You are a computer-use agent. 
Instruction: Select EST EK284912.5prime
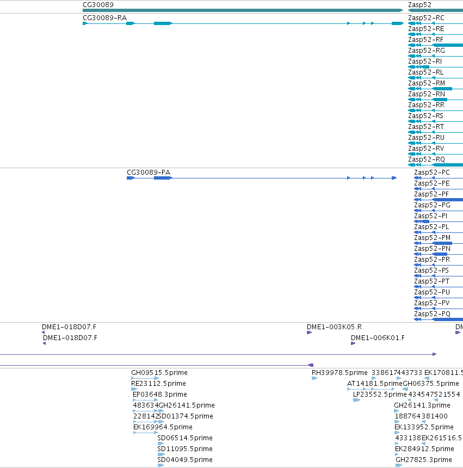(424, 449)
